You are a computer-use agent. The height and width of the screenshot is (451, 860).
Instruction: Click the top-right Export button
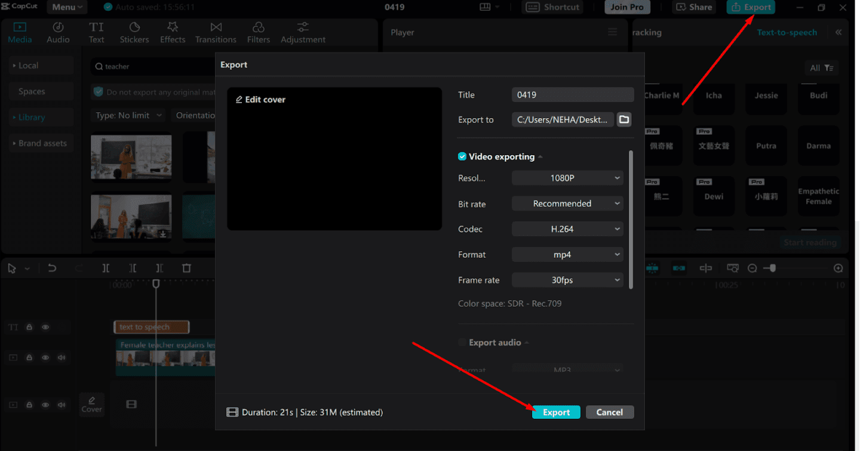[751, 7]
